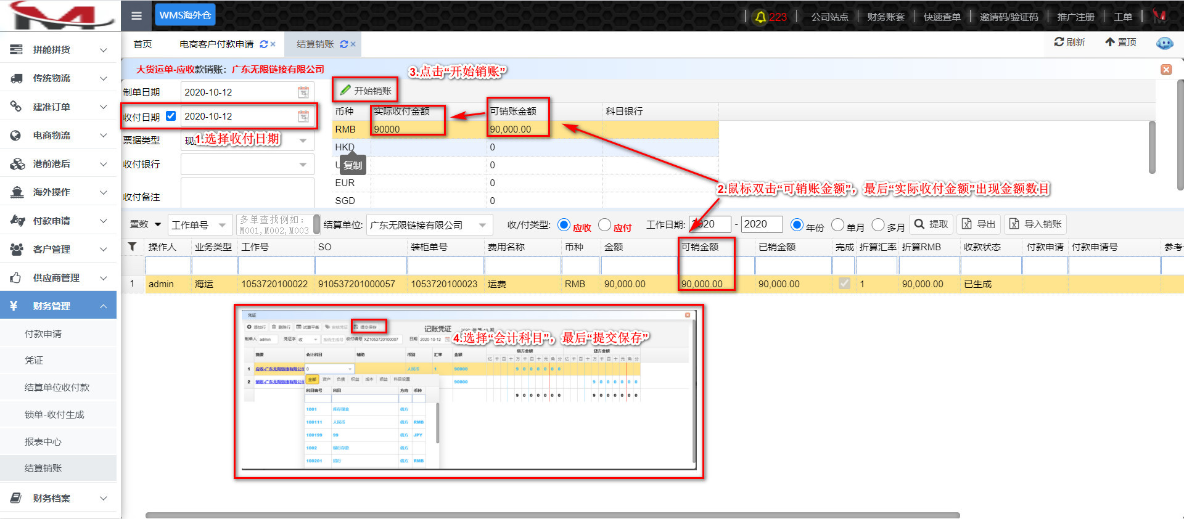Click the 提取 search button
This screenshot has height=519, width=1184.
pos(931,224)
